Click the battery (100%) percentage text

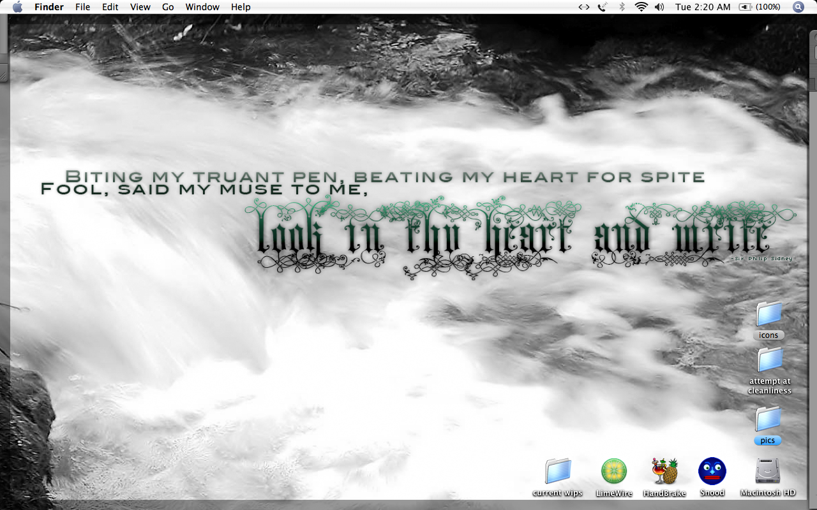pos(768,7)
